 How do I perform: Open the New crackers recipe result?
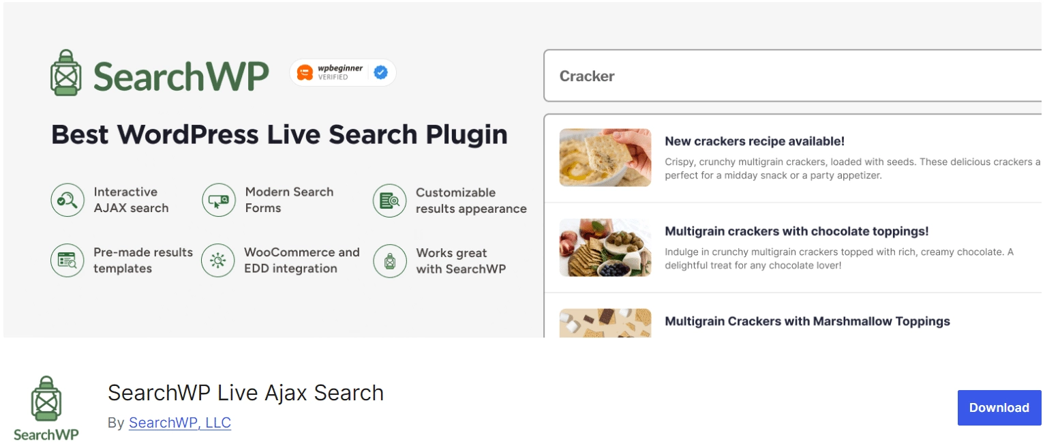click(x=755, y=141)
